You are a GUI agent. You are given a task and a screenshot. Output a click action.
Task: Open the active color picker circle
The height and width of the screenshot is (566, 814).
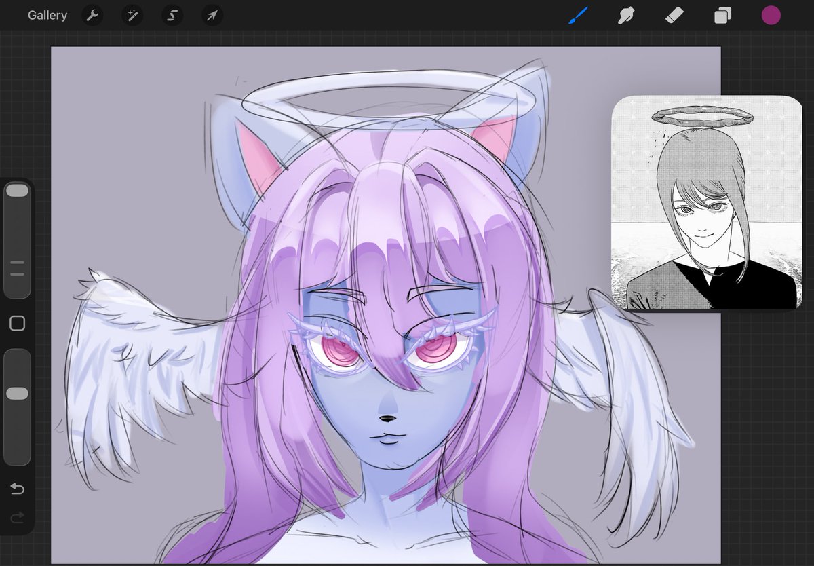coord(771,15)
